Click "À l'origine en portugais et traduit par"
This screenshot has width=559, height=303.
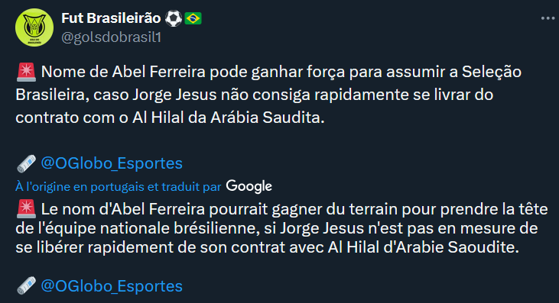(x=119, y=187)
